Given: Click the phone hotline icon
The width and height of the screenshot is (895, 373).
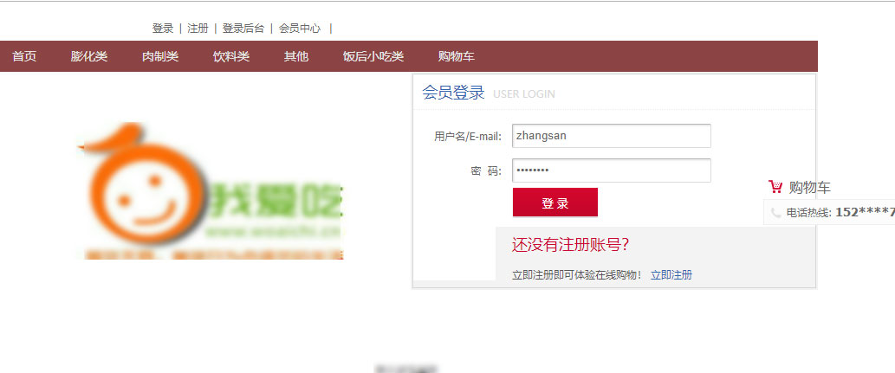Looking at the screenshot, I should pyautogui.click(x=775, y=213).
